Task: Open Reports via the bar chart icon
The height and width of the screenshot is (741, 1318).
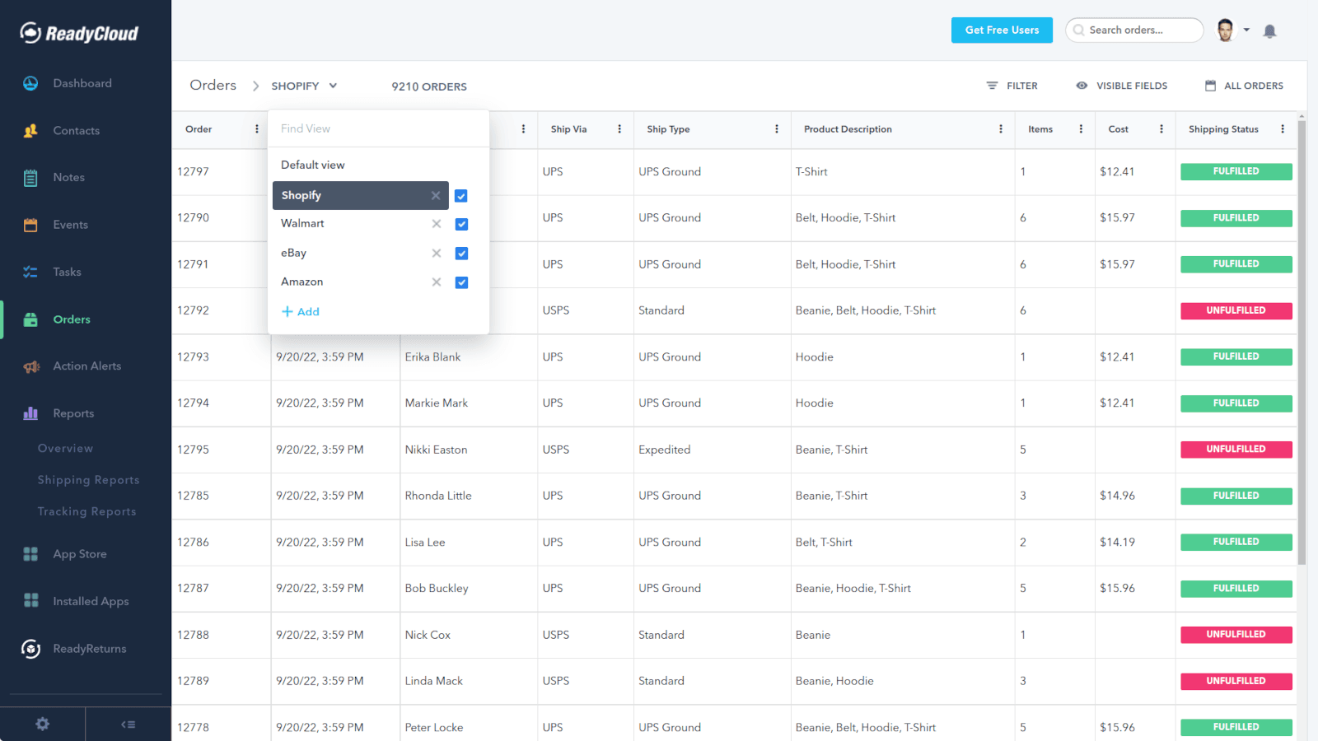Action: (x=30, y=412)
